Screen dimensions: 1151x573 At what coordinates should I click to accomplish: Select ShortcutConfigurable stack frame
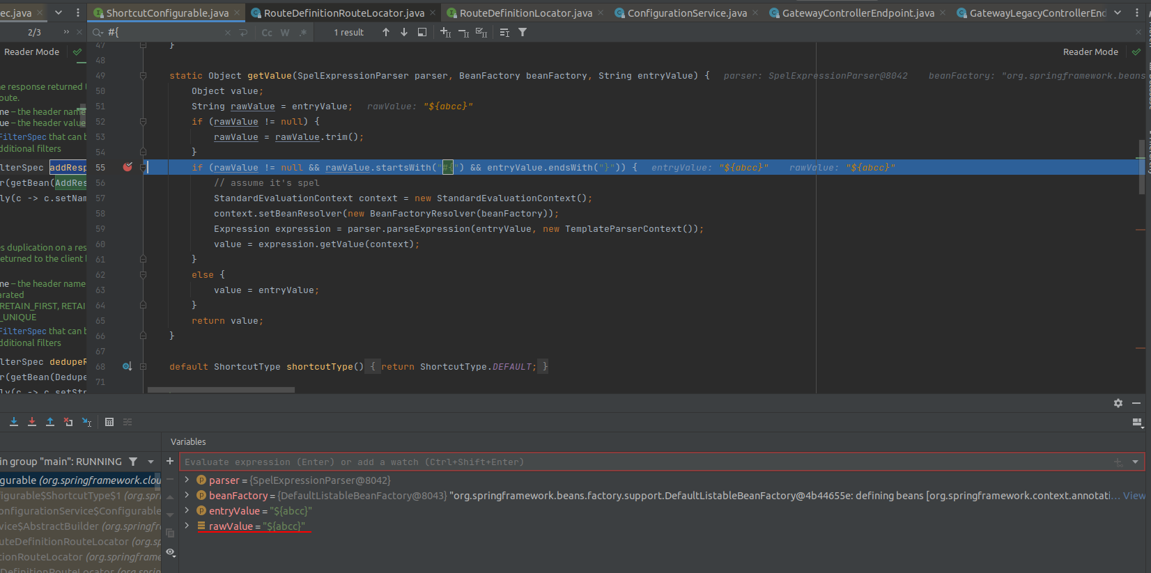(x=80, y=480)
